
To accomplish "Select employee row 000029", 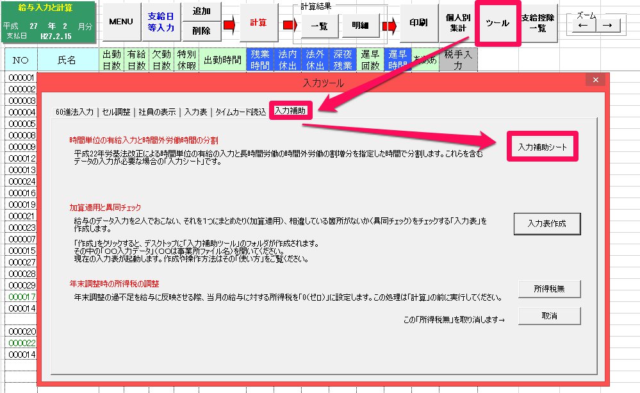I will tap(21, 285).
